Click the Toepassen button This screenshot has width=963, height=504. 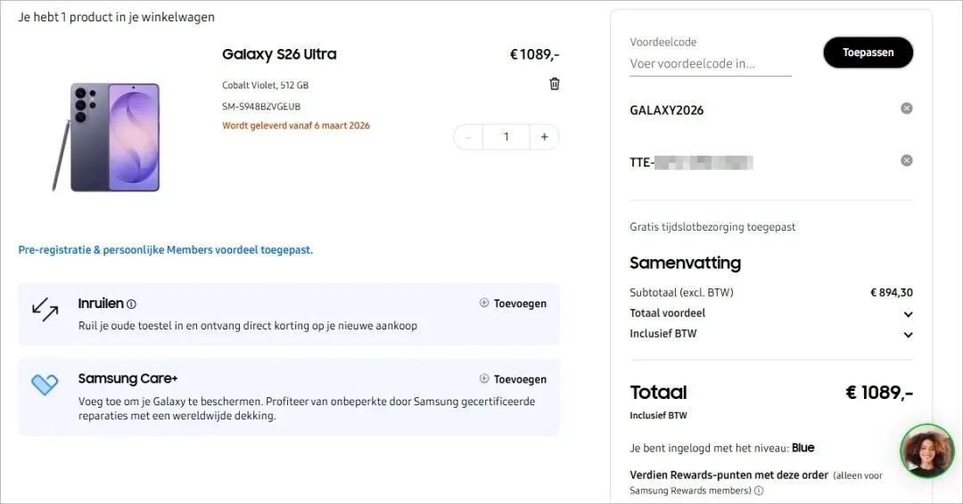pyautogui.click(x=868, y=53)
